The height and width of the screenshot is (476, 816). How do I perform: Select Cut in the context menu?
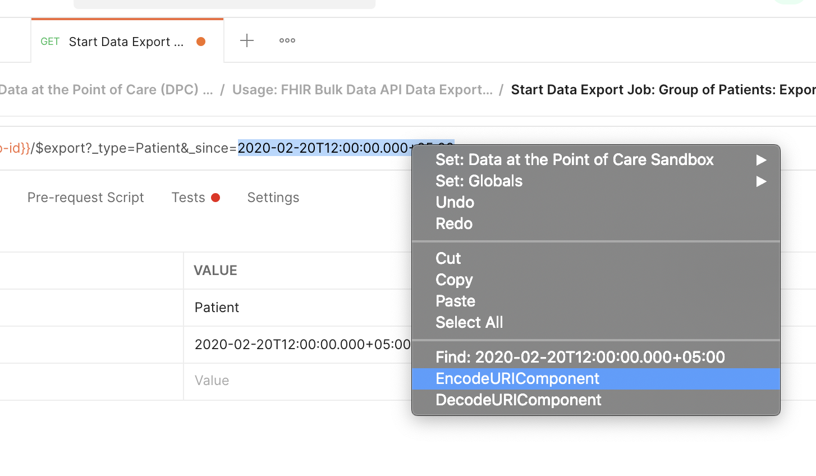(448, 259)
